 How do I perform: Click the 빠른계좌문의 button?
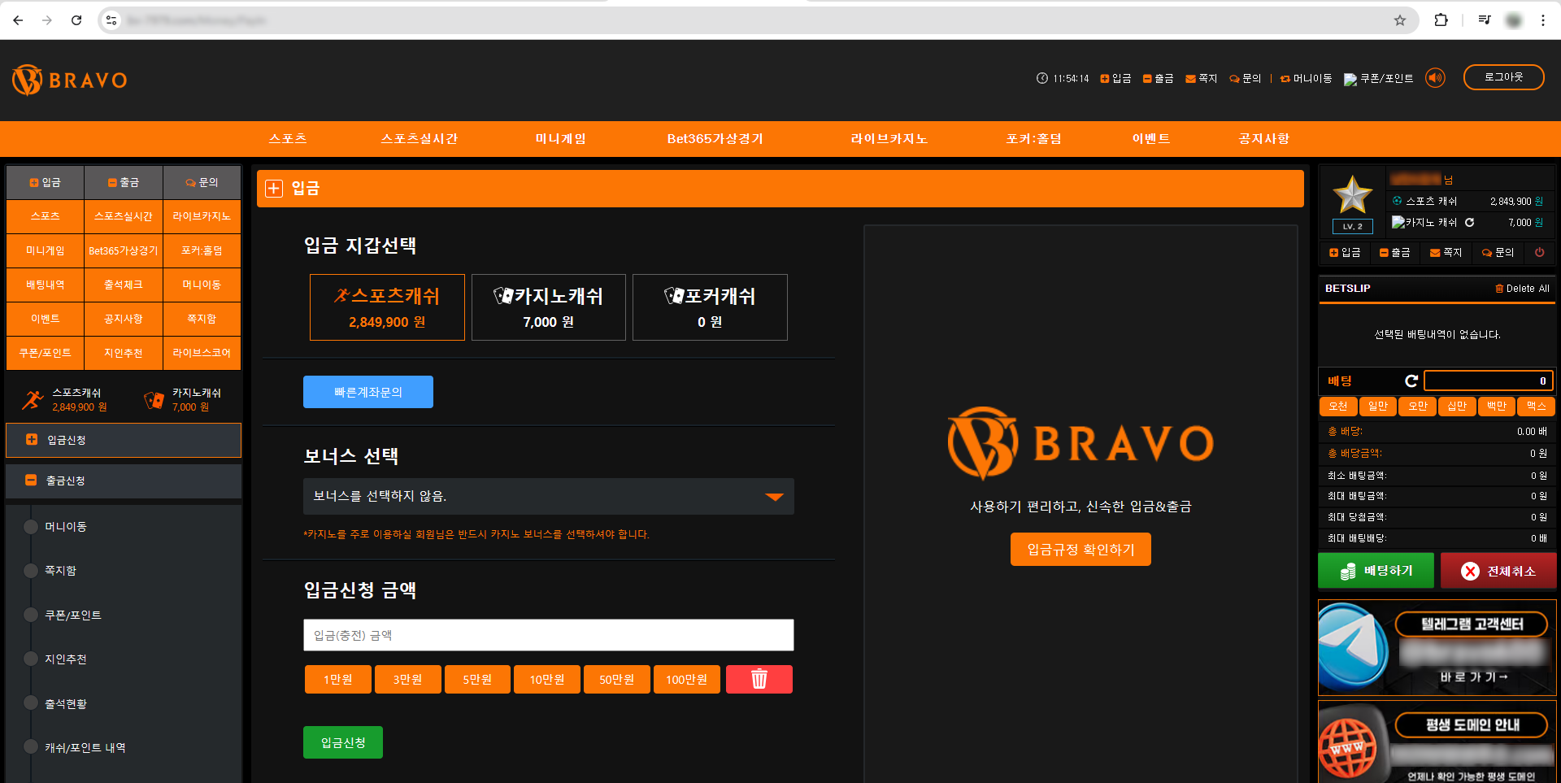click(x=368, y=392)
